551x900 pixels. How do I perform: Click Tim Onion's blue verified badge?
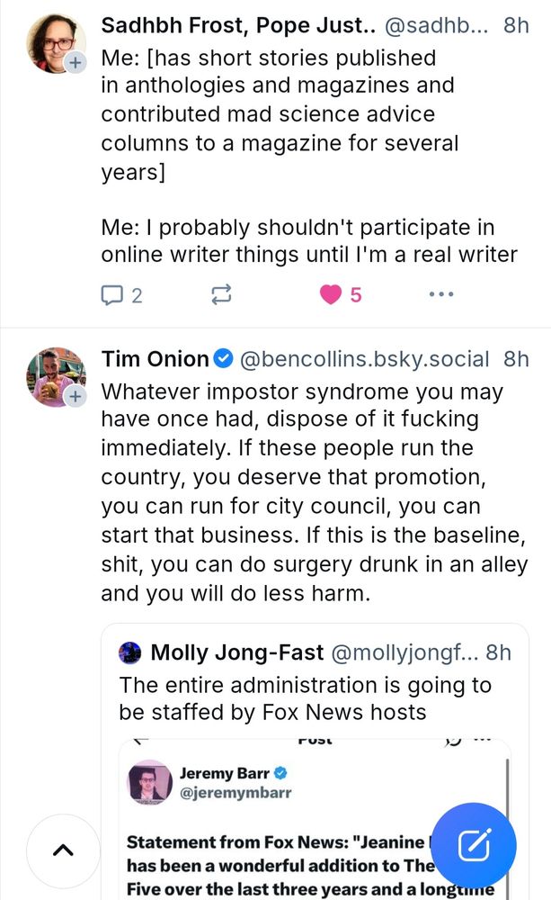[x=223, y=359]
